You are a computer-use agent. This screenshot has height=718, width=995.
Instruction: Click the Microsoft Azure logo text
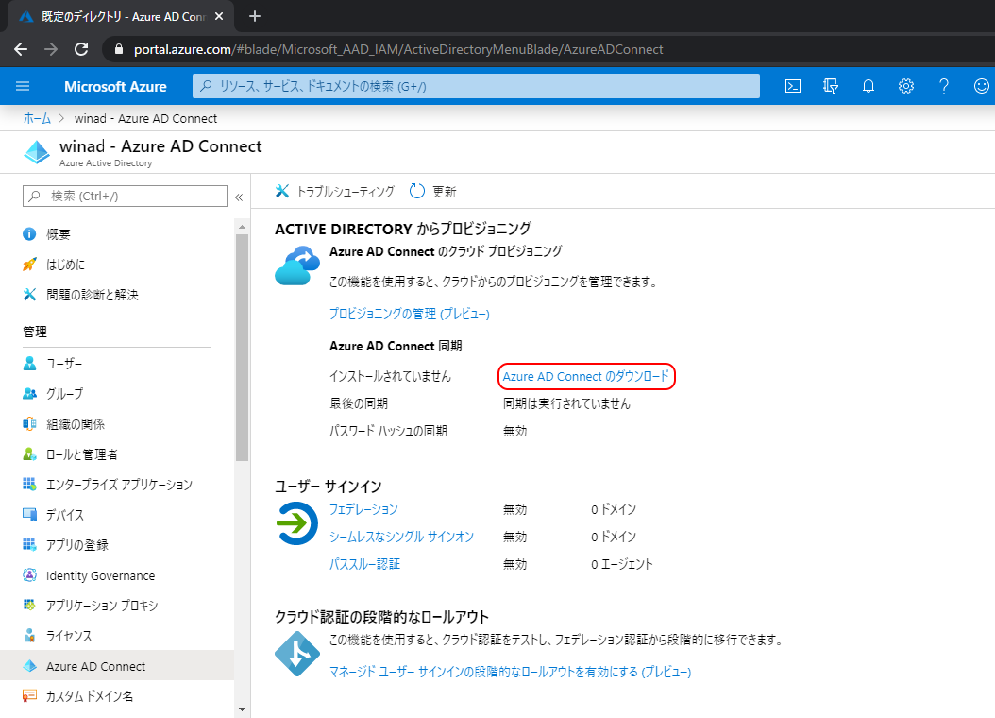[x=115, y=86]
